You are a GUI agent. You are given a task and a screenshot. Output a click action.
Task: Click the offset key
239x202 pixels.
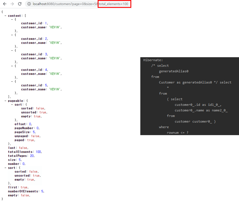point(20,124)
